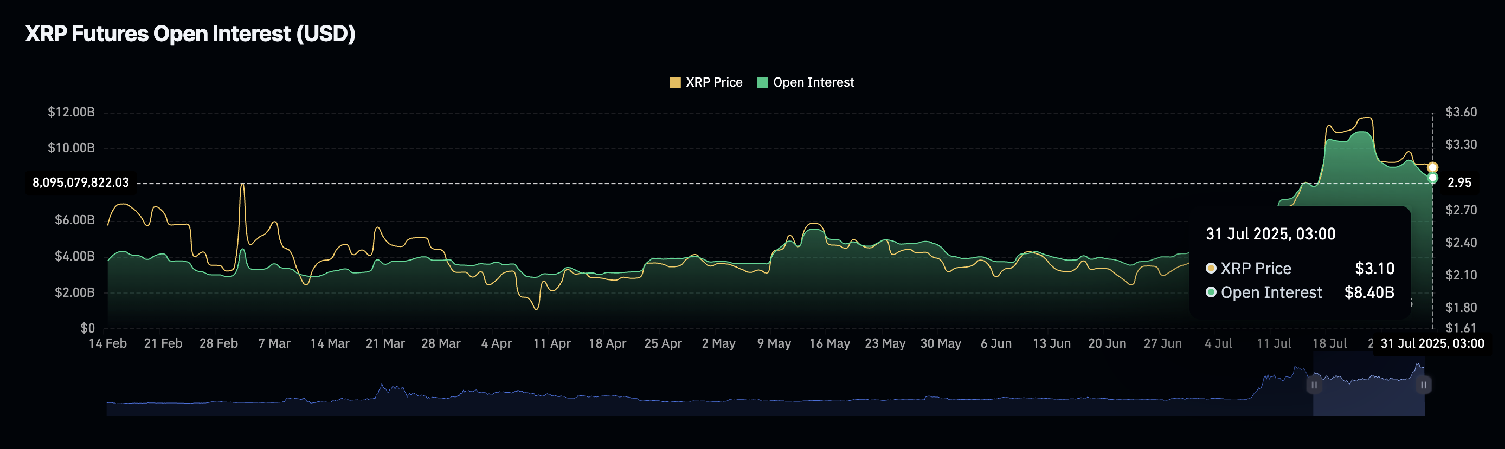Viewport: 1505px width, 449px height.
Task: Select the 16 May date tick
Action: (829, 343)
